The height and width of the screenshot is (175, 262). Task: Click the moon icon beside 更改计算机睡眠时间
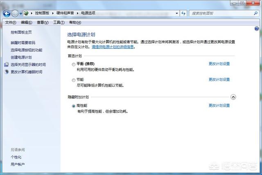pyautogui.click(x=7, y=72)
